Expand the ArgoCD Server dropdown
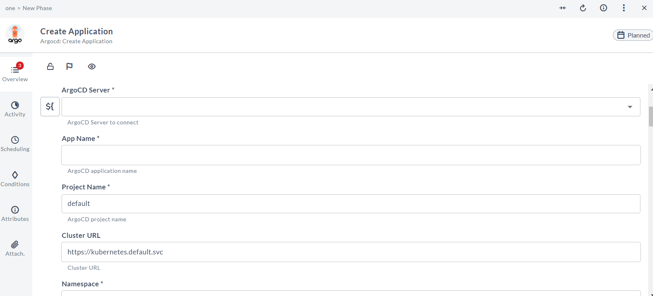The height and width of the screenshot is (296, 653). tap(630, 107)
